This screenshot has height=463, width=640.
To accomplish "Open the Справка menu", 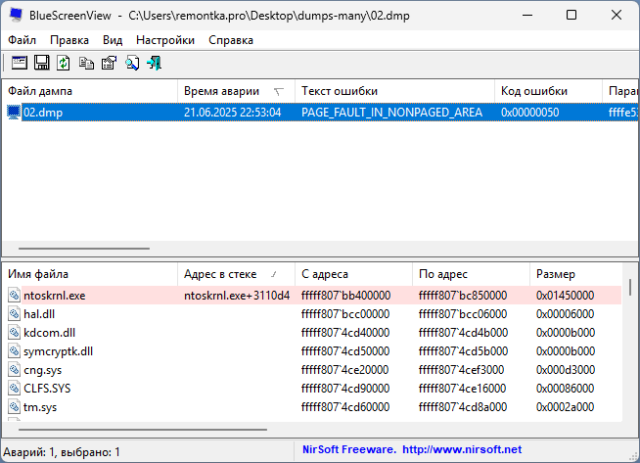I will point(231,40).
